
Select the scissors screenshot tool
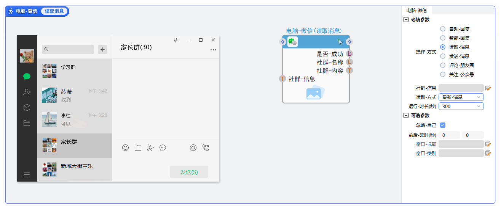coord(150,148)
